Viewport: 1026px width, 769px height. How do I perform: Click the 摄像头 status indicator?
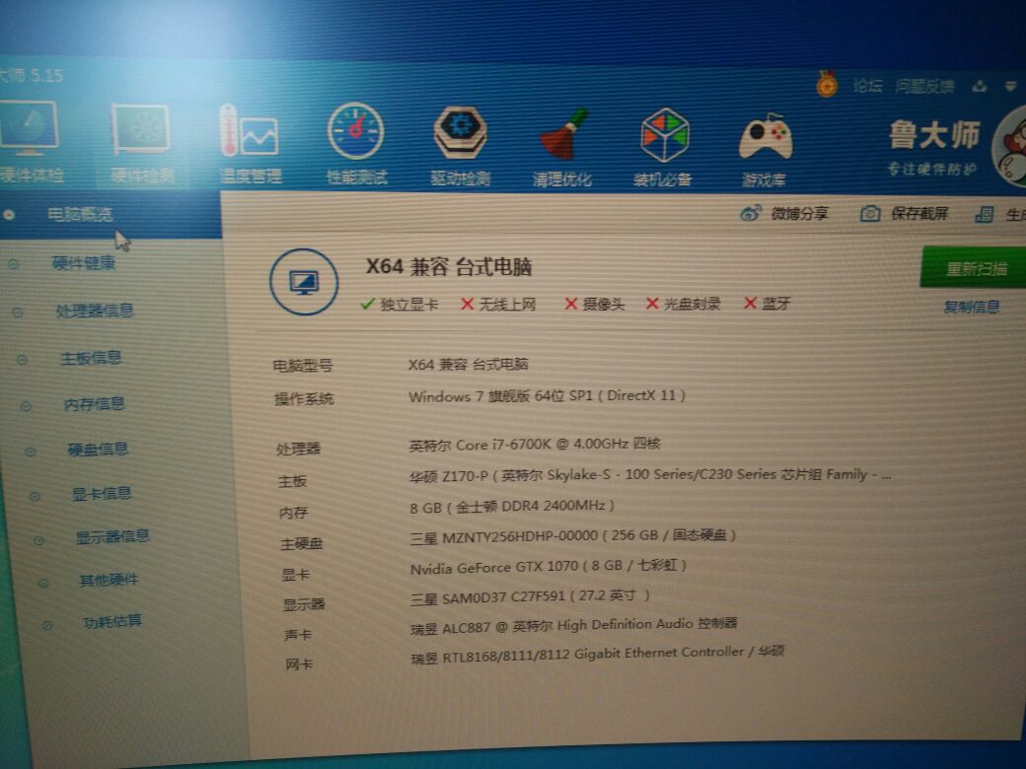click(595, 304)
